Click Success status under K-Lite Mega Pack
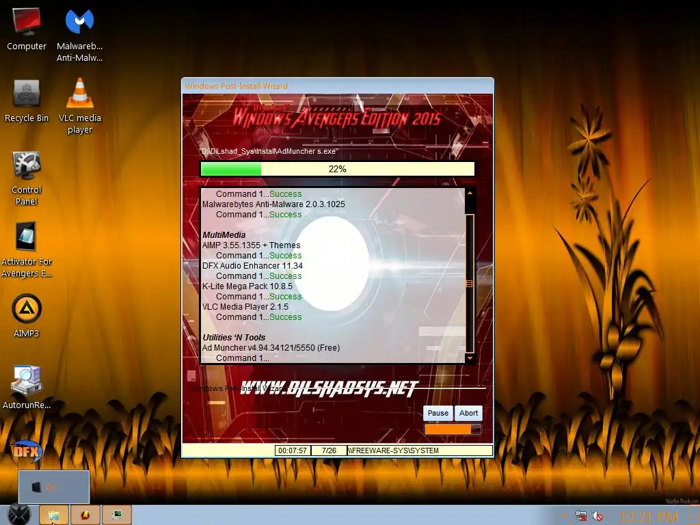The image size is (700, 525). tap(285, 297)
